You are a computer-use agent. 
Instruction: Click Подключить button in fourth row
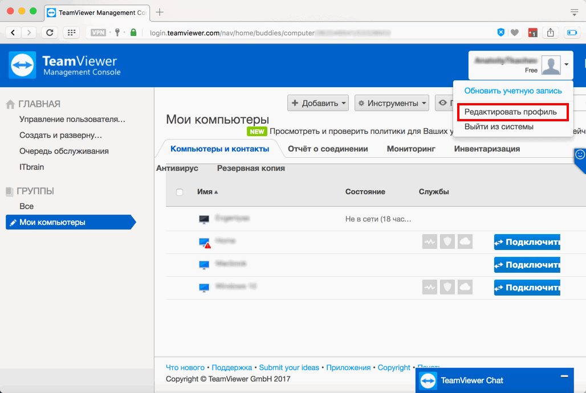(x=527, y=288)
